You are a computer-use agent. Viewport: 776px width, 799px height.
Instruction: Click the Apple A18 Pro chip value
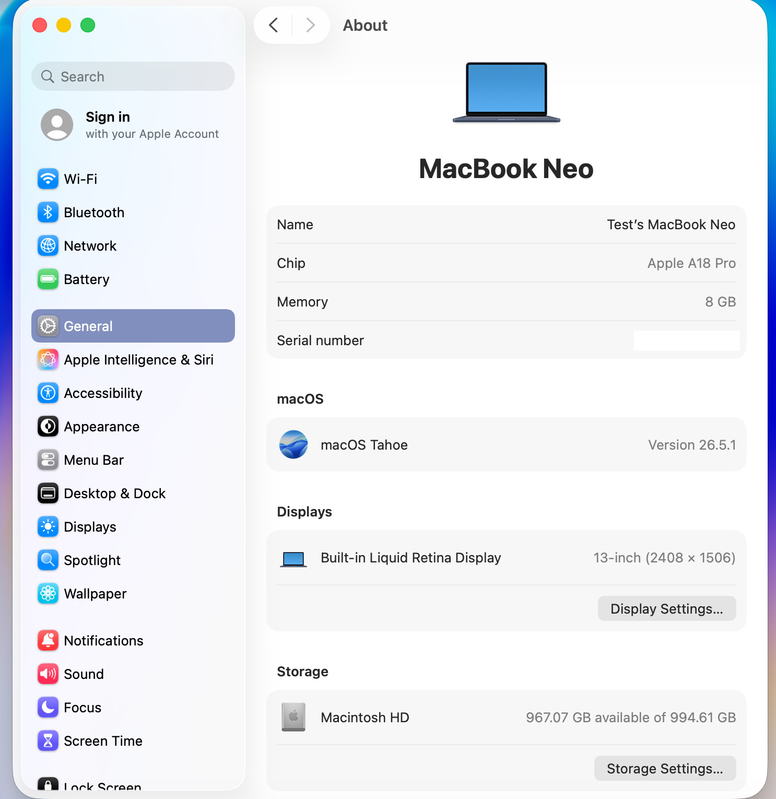pos(691,263)
